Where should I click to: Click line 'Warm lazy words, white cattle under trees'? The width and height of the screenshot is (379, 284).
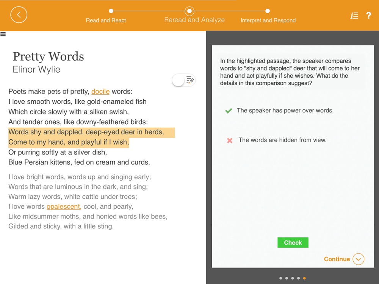point(72,197)
